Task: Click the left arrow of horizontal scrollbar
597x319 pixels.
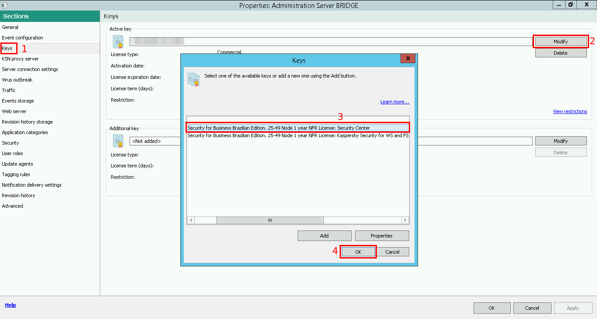Action: pyautogui.click(x=191, y=220)
